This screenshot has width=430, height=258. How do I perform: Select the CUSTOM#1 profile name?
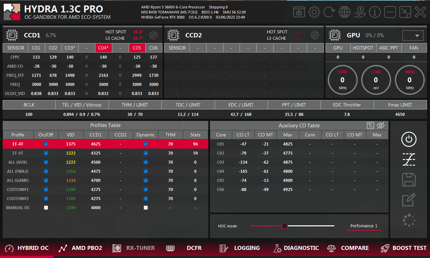pos(18,190)
